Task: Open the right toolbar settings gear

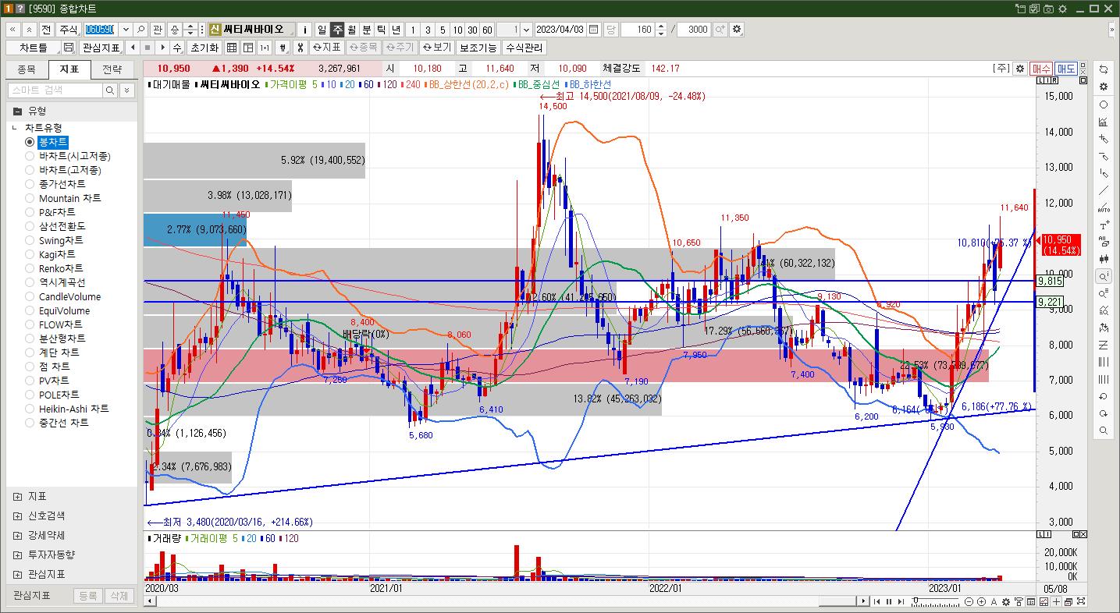Action: click(x=1103, y=87)
